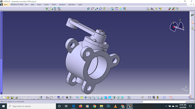Screen dimensions: 195x109
Task: Click the insert Component icon
Action: coord(47,9)
